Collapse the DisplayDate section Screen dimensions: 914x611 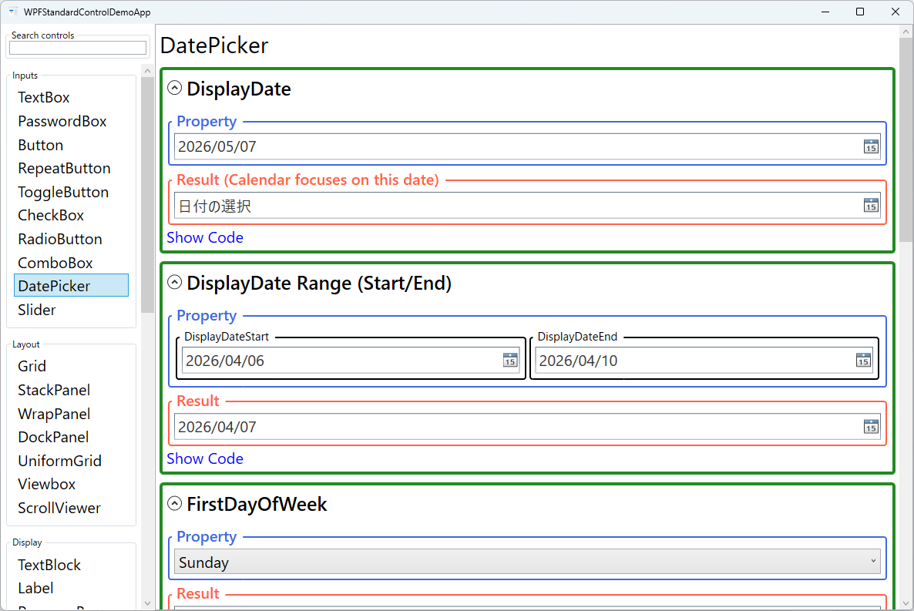[x=174, y=88]
